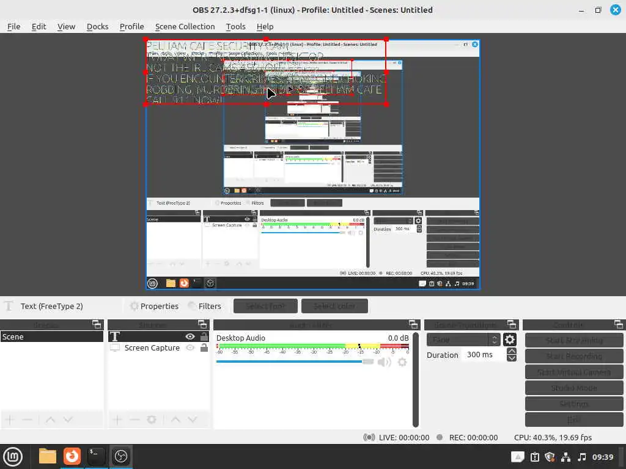Open the terminal from the taskbar

point(96,457)
